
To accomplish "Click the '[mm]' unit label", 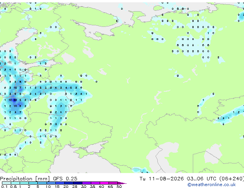I will [43, 179].
